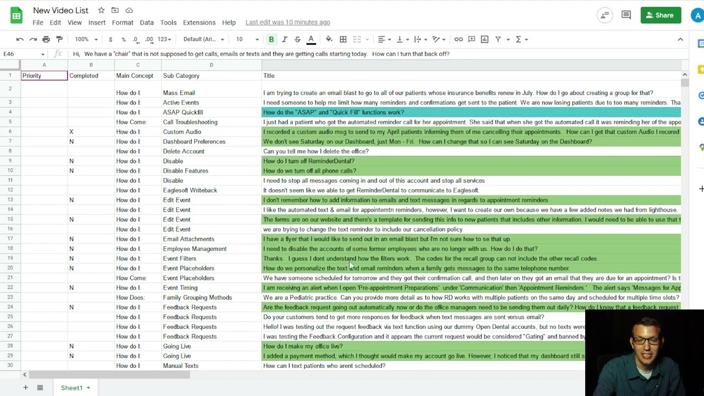Click the Undo icon
The height and width of the screenshot is (396, 704).
[x=20, y=39]
